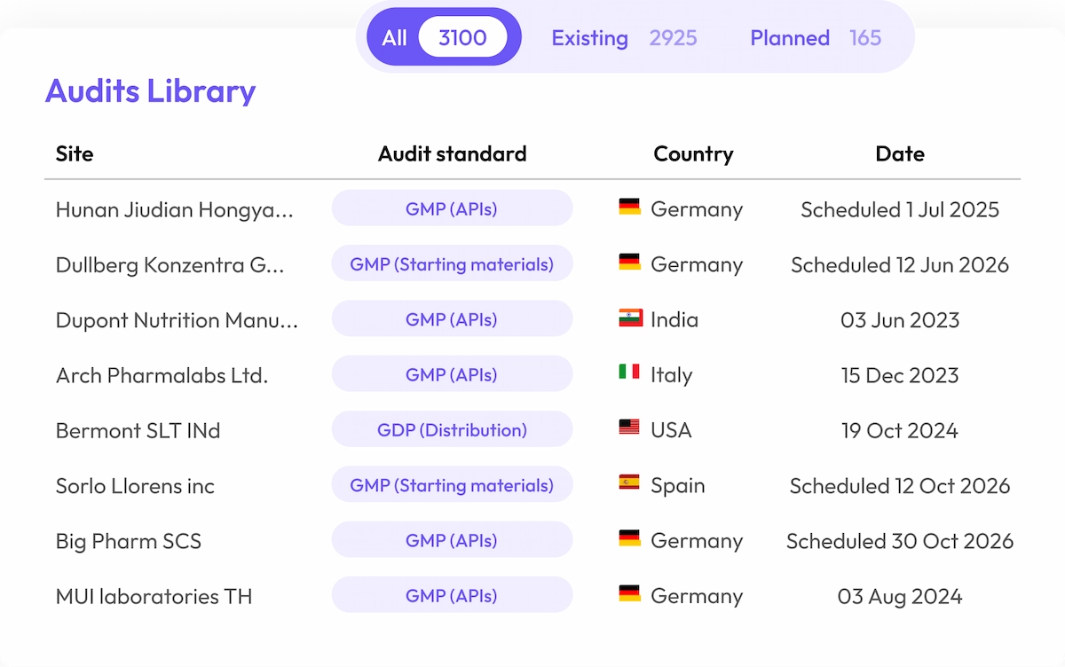The image size is (1065, 667).
Task: Open the Arch Pharmalabs Ltd. site entry
Action: (162, 375)
